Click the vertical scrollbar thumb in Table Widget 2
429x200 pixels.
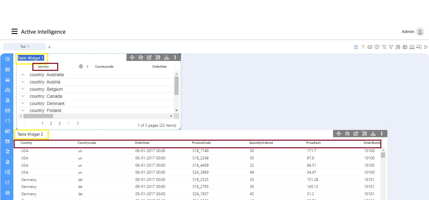coord(383,155)
